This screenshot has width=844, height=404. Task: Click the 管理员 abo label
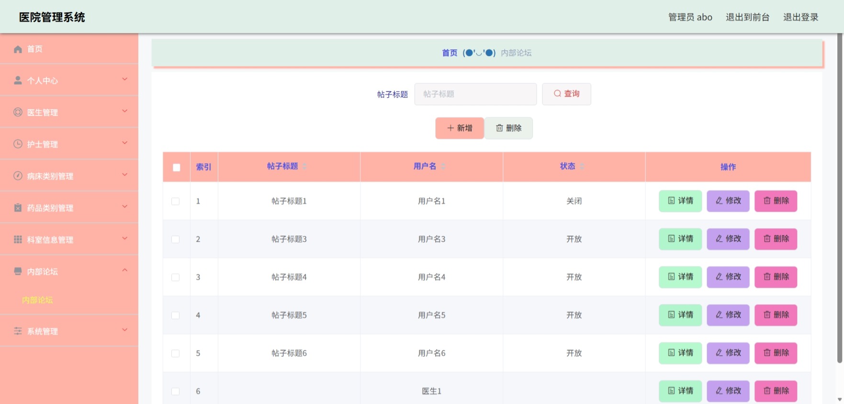(690, 17)
